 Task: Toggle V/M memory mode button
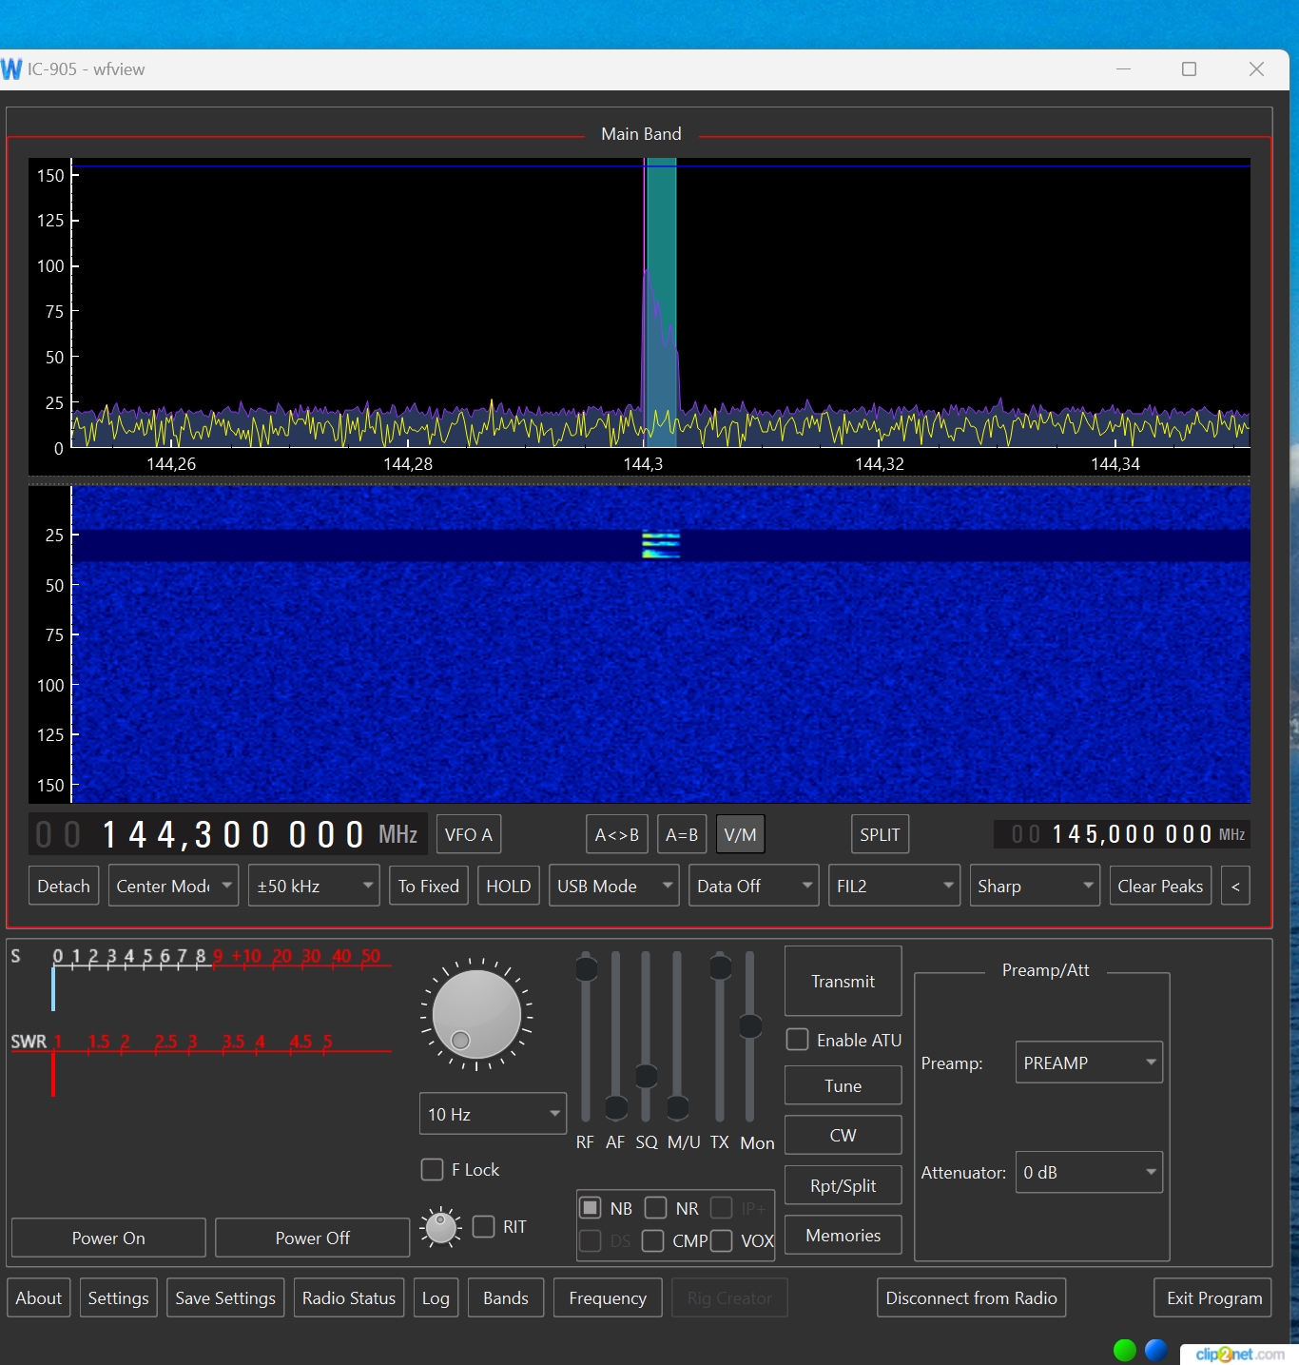(740, 834)
